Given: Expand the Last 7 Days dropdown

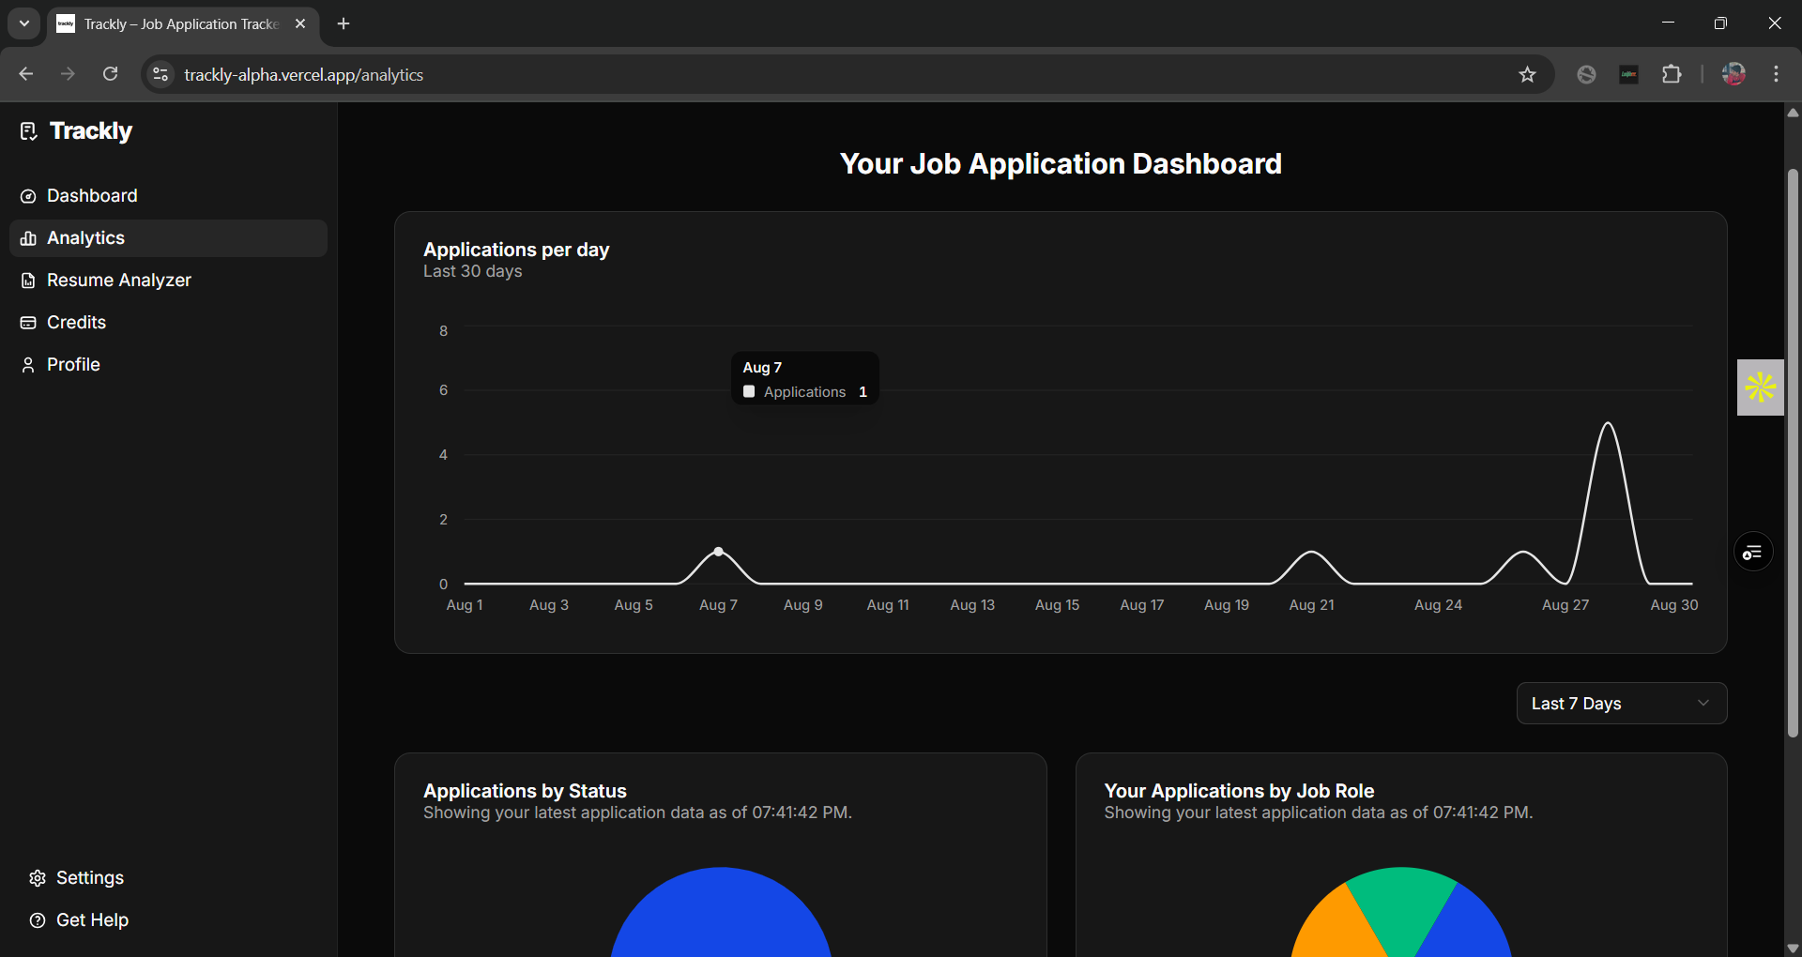Looking at the screenshot, I should pyautogui.click(x=1622, y=704).
